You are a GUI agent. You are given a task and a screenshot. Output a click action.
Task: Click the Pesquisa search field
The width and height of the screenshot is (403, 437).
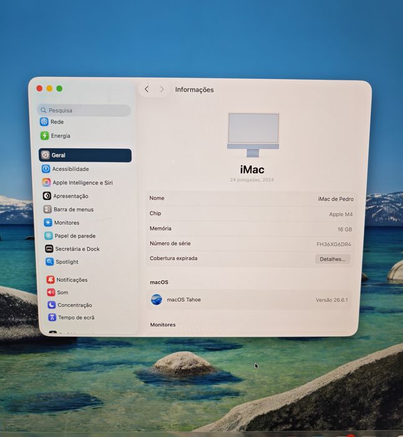84,110
